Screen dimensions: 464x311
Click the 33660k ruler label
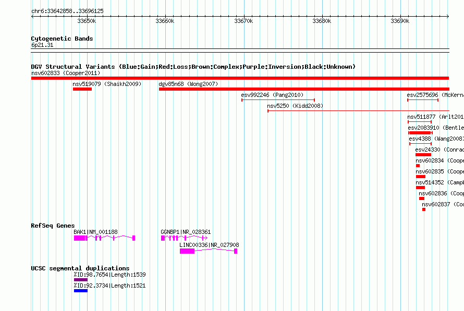165,21
